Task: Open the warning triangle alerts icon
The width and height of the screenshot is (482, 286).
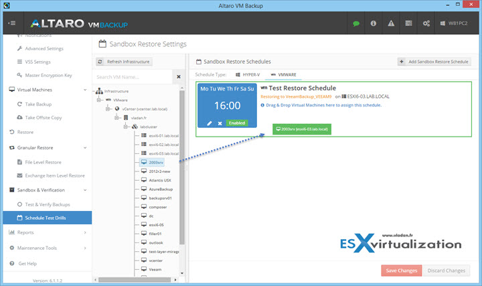Action: click(x=391, y=23)
